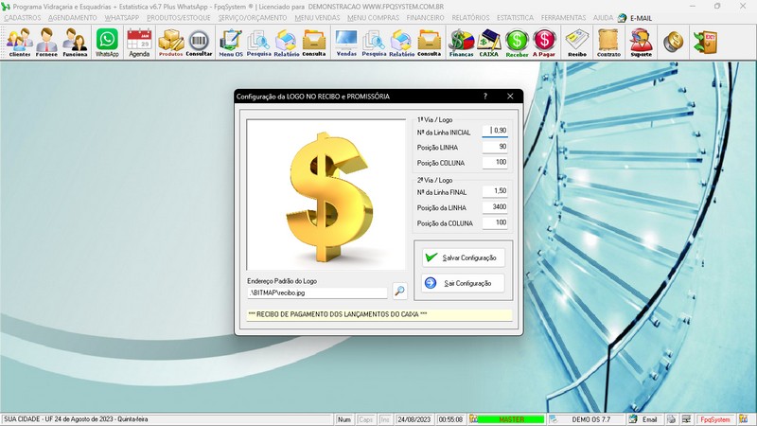757x426 pixels.
Task: Click Pesquisa icon next to Menu OS
Action: tap(258, 43)
